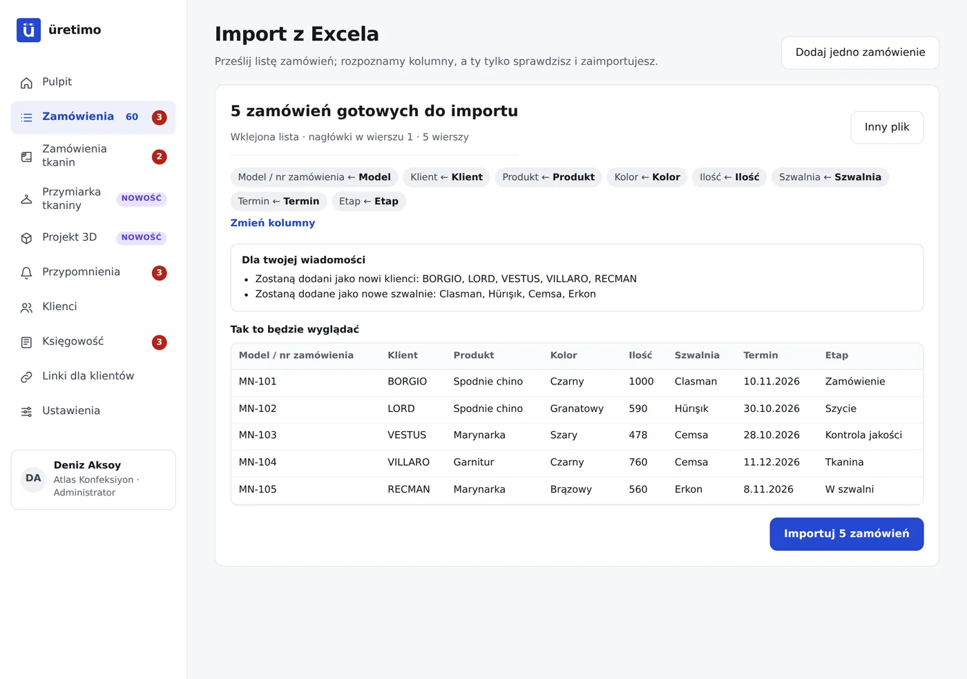This screenshot has width=967, height=679.
Task: Open Projekt 3D page
Action: [93, 238]
